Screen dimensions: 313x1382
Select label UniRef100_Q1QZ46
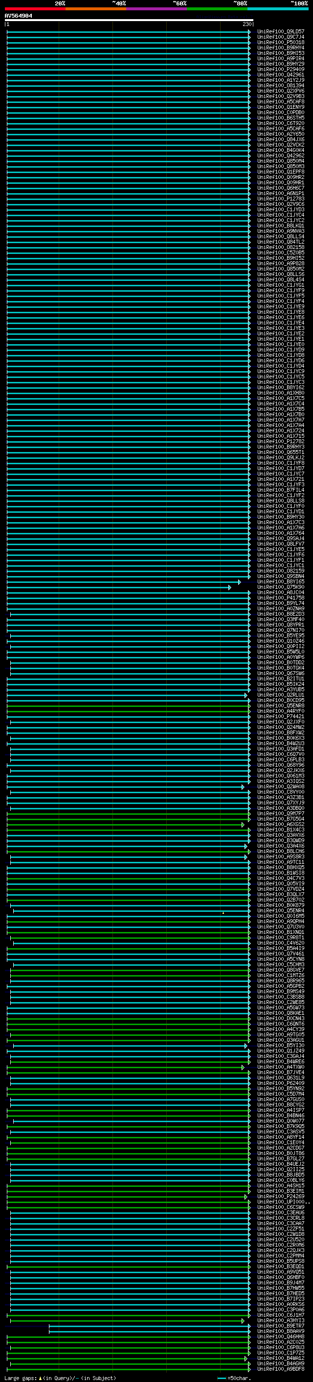pyautogui.click(x=281, y=641)
